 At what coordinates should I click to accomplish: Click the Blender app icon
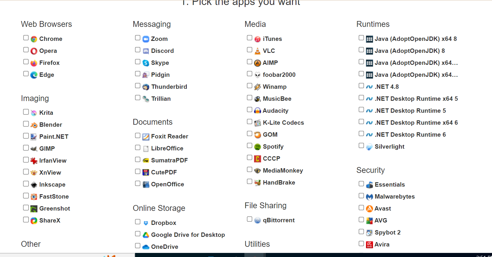(x=34, y=125)
